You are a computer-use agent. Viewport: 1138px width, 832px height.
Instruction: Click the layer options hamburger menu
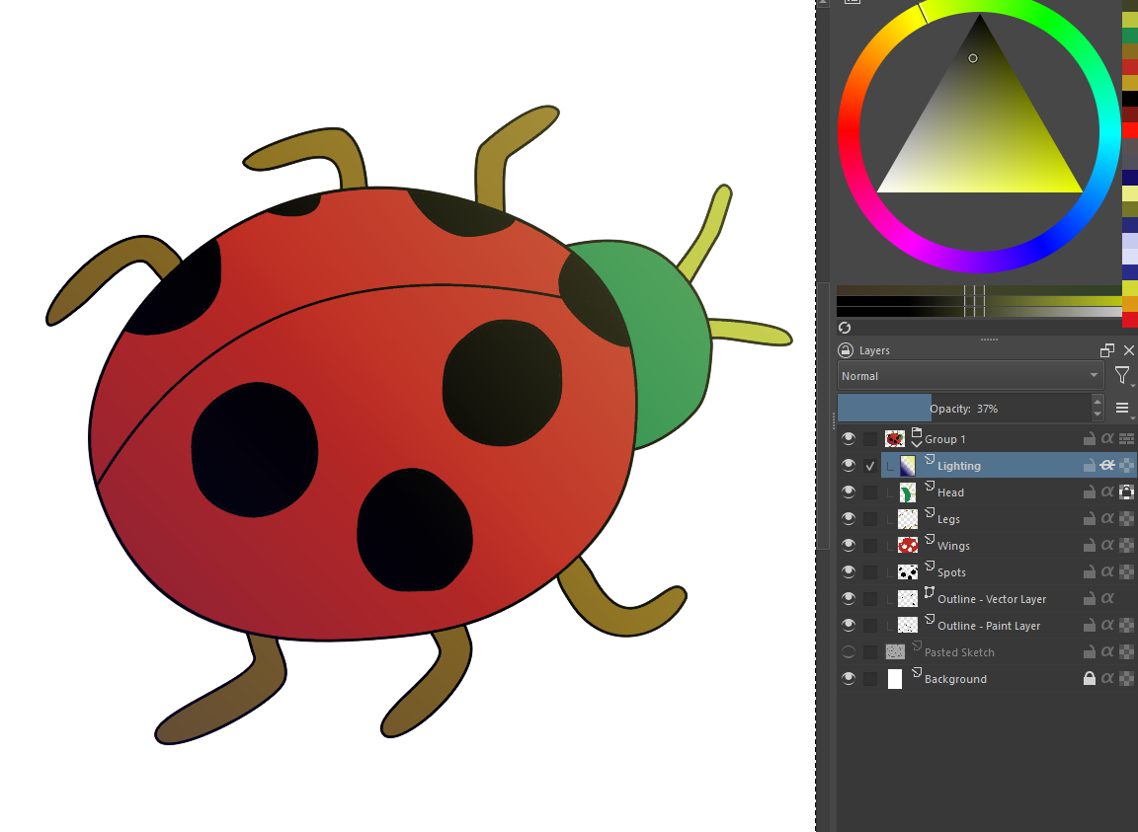tap(1122, 408)
